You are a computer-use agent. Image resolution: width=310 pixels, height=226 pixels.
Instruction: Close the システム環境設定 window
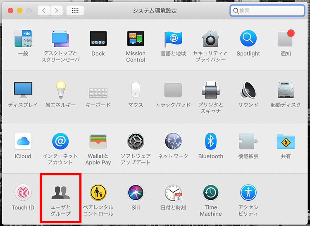10,10
